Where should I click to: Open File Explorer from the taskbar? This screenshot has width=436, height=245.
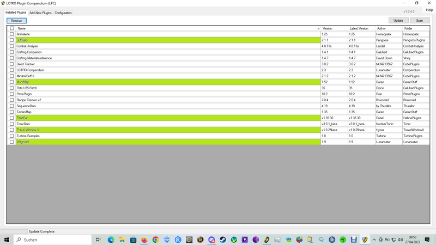(122, 240)
